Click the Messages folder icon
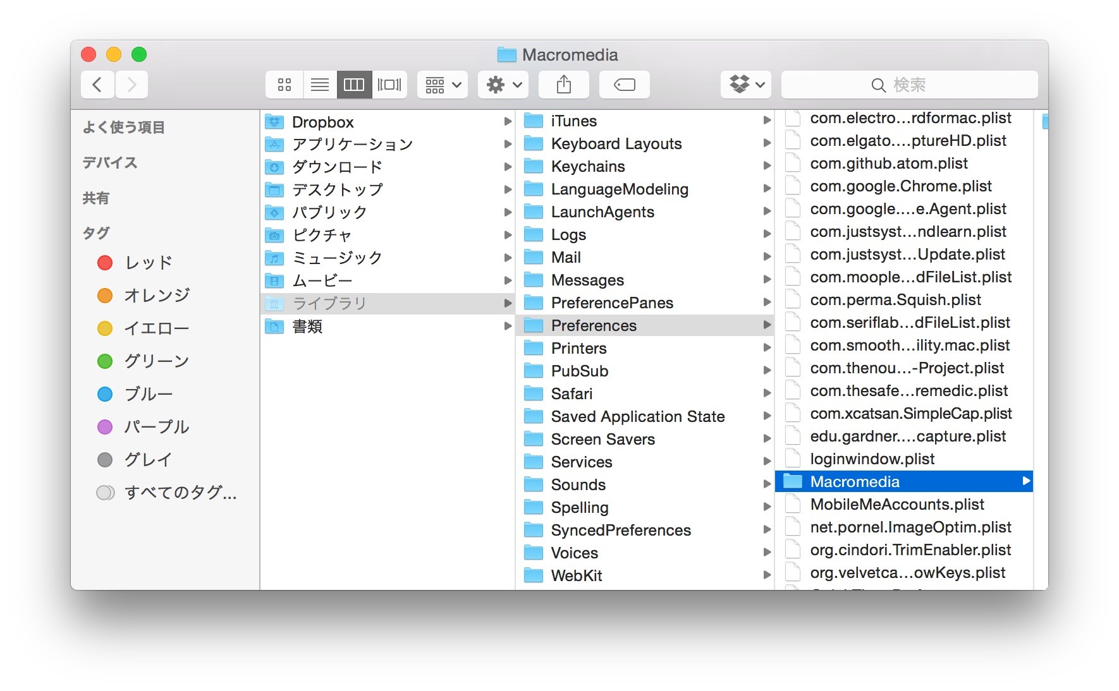 click(x=534, y=280)
